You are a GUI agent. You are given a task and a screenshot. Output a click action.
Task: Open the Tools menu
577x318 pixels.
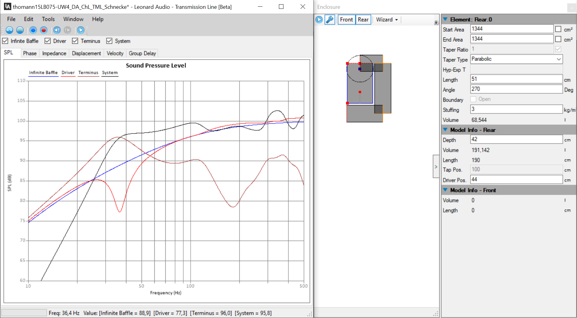tap(48, 19)
